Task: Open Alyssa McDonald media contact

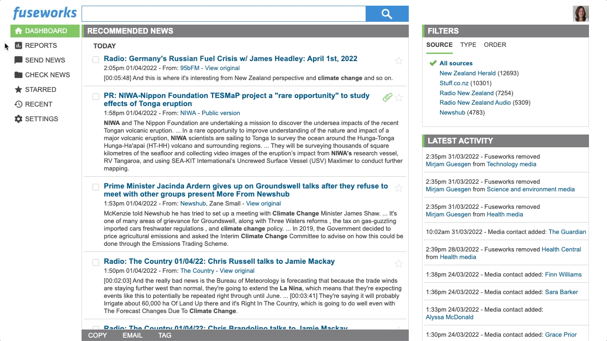Action: point(450,317)
